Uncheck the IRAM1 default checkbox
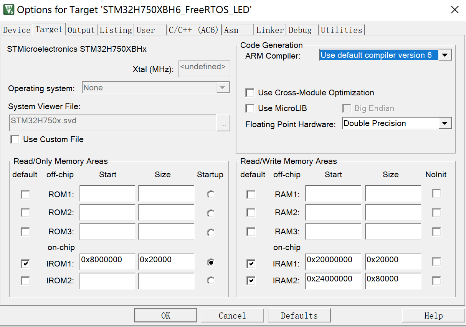The width and height of the screenshot is (466, 327). [x=251, y=263]
